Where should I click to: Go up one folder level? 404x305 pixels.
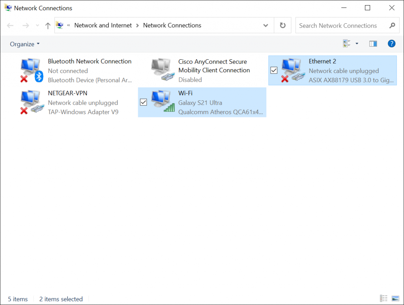pyautogui.click(x=48, y=25)
